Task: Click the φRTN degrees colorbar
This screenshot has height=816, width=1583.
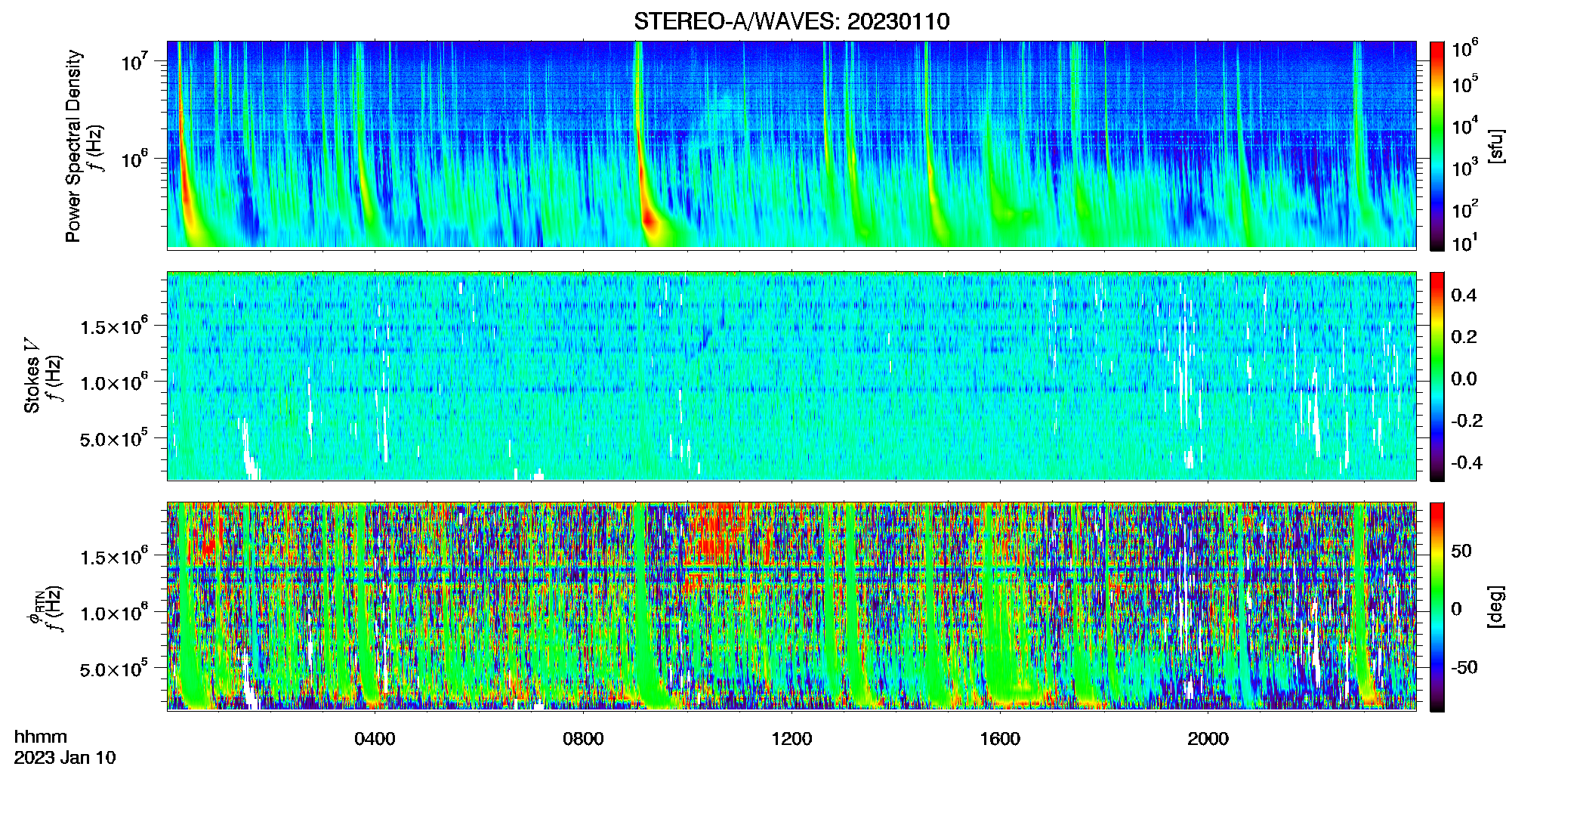Action: [1436, 607]
